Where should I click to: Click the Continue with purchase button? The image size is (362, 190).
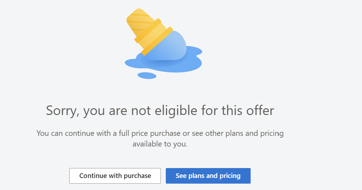click(115, 176)
